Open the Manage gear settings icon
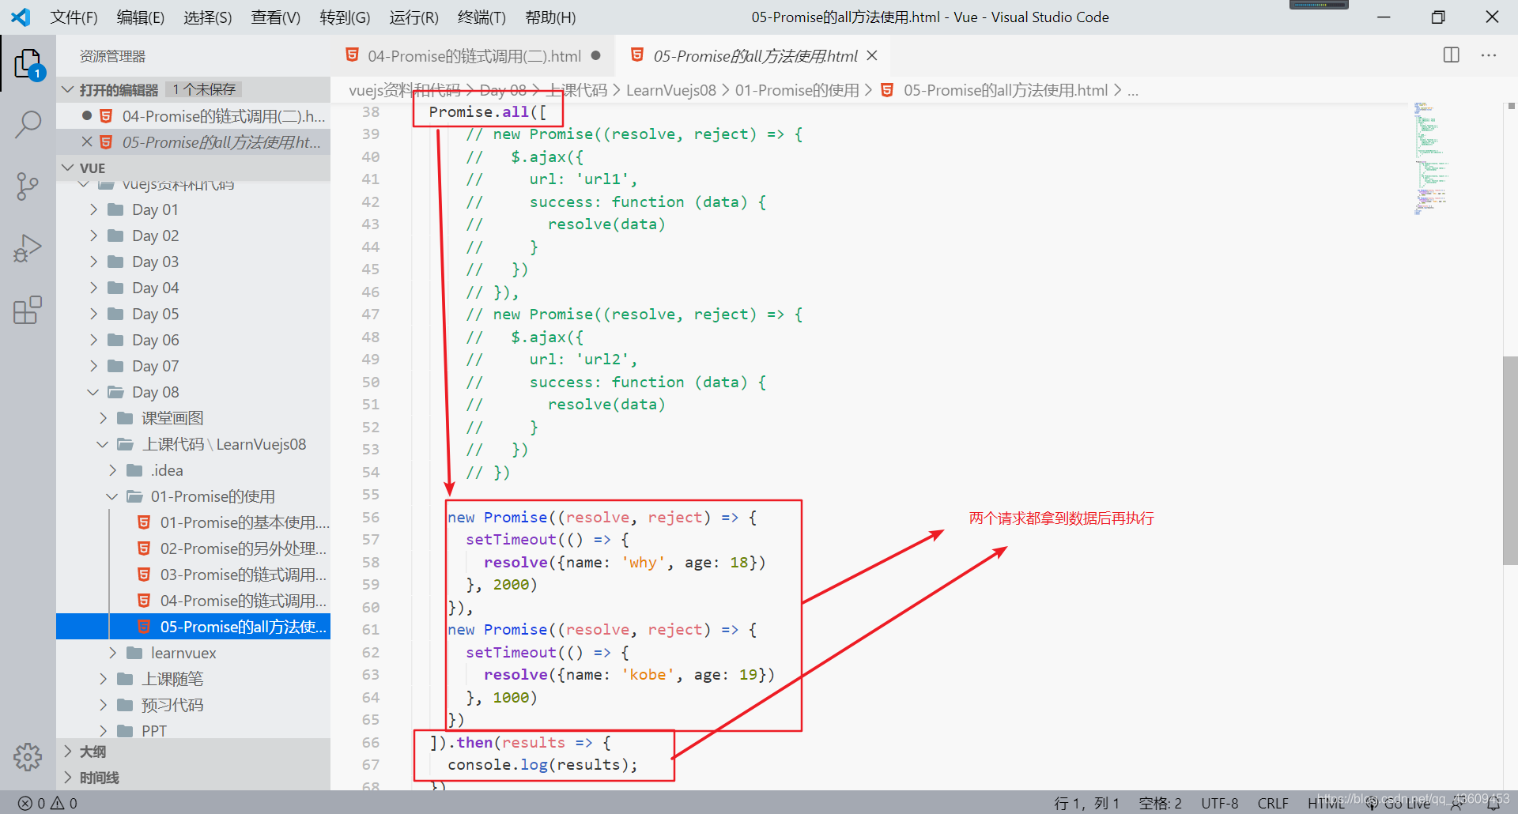This screenshot has width=1518, height=814. point(28,756)
